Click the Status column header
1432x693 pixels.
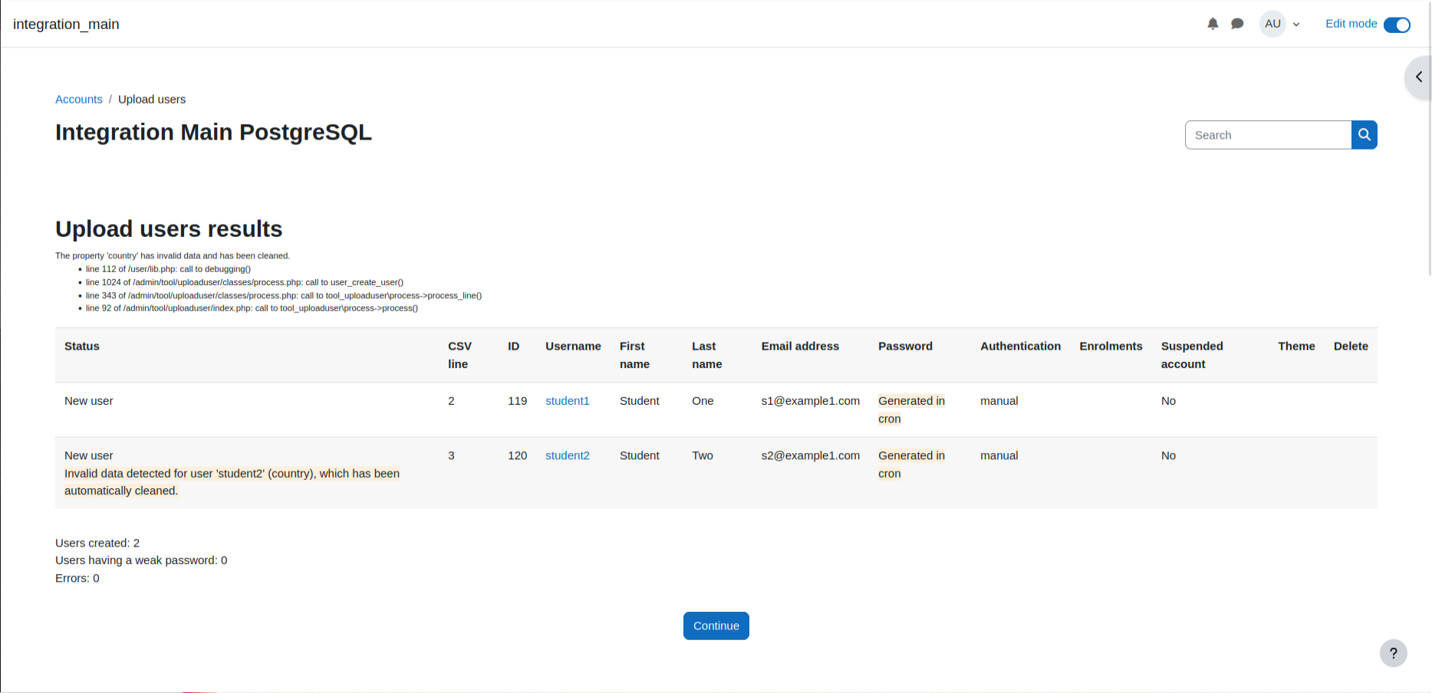click(82, 346)
